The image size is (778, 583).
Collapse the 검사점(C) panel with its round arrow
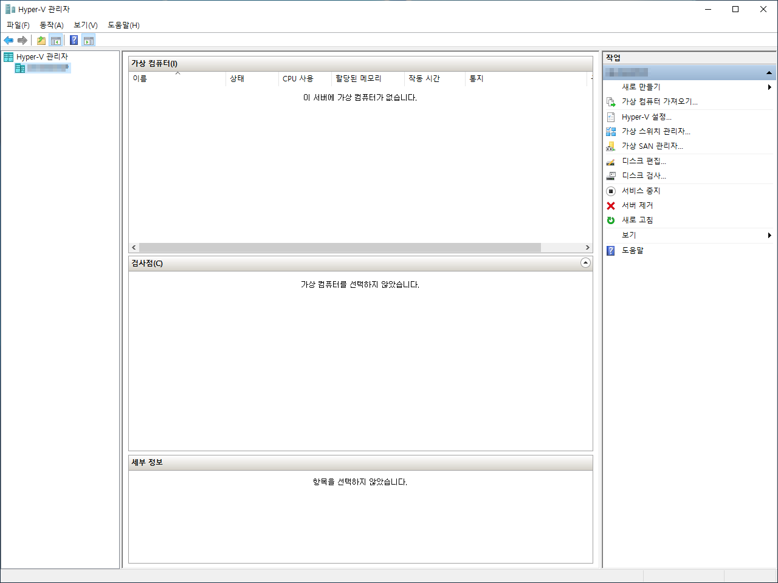coord(585,263)
